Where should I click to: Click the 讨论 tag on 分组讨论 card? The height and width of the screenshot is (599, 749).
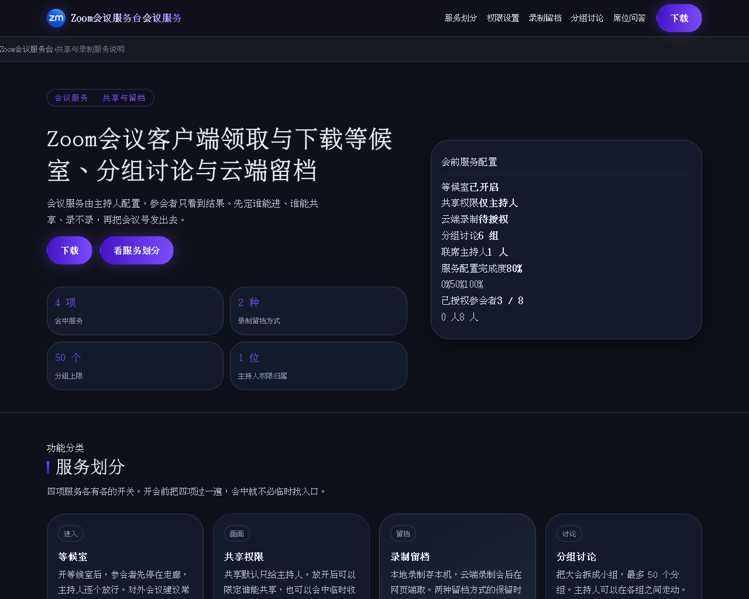pos(569,533)
